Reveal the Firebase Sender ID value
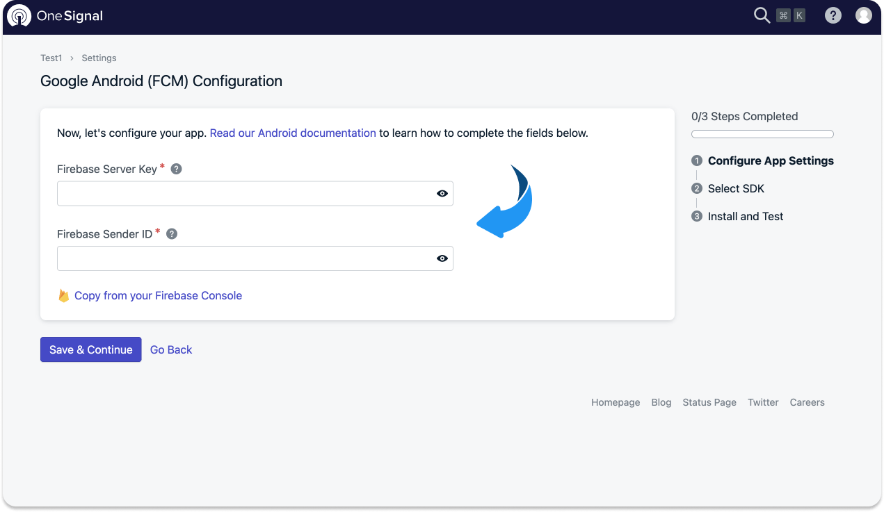 coord(442,258)
